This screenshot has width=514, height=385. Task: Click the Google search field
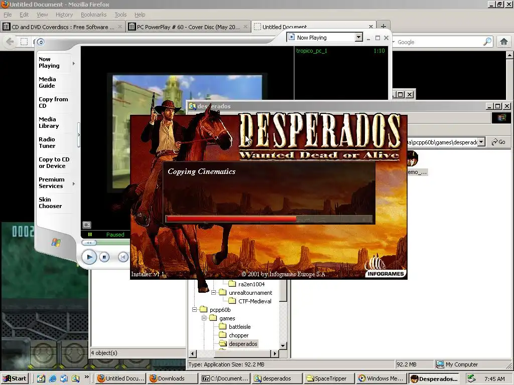[439, 42]
